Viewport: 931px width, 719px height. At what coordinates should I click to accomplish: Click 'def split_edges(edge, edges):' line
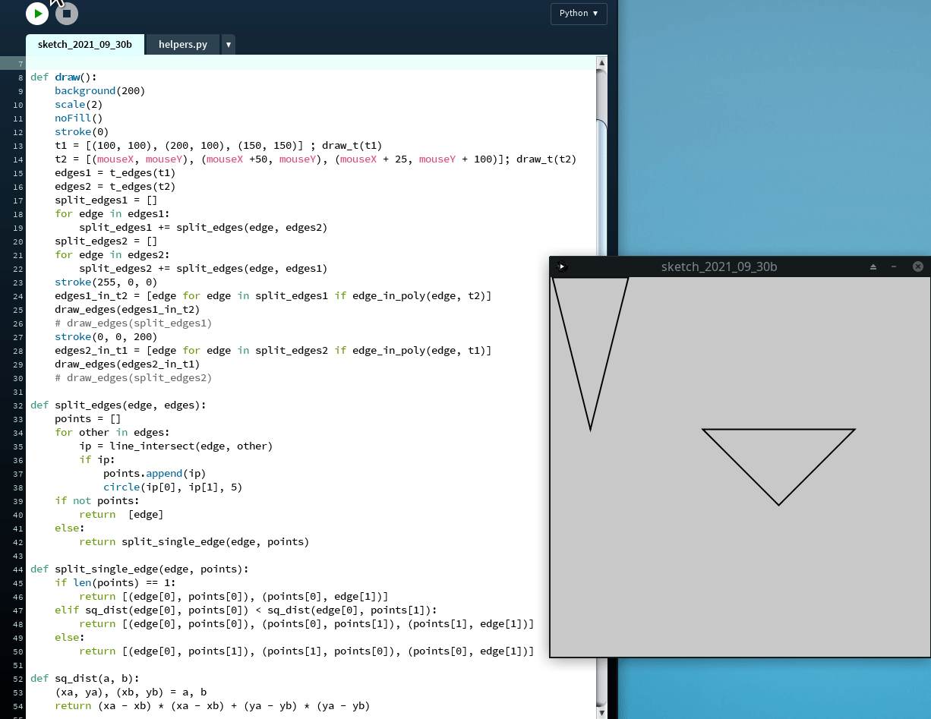click(118, 405)
